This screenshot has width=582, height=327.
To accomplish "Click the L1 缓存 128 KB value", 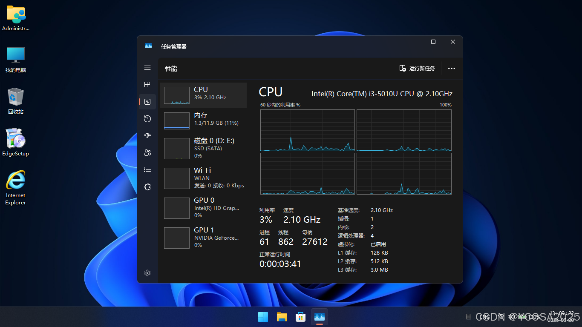I will (x=379, y=253).
